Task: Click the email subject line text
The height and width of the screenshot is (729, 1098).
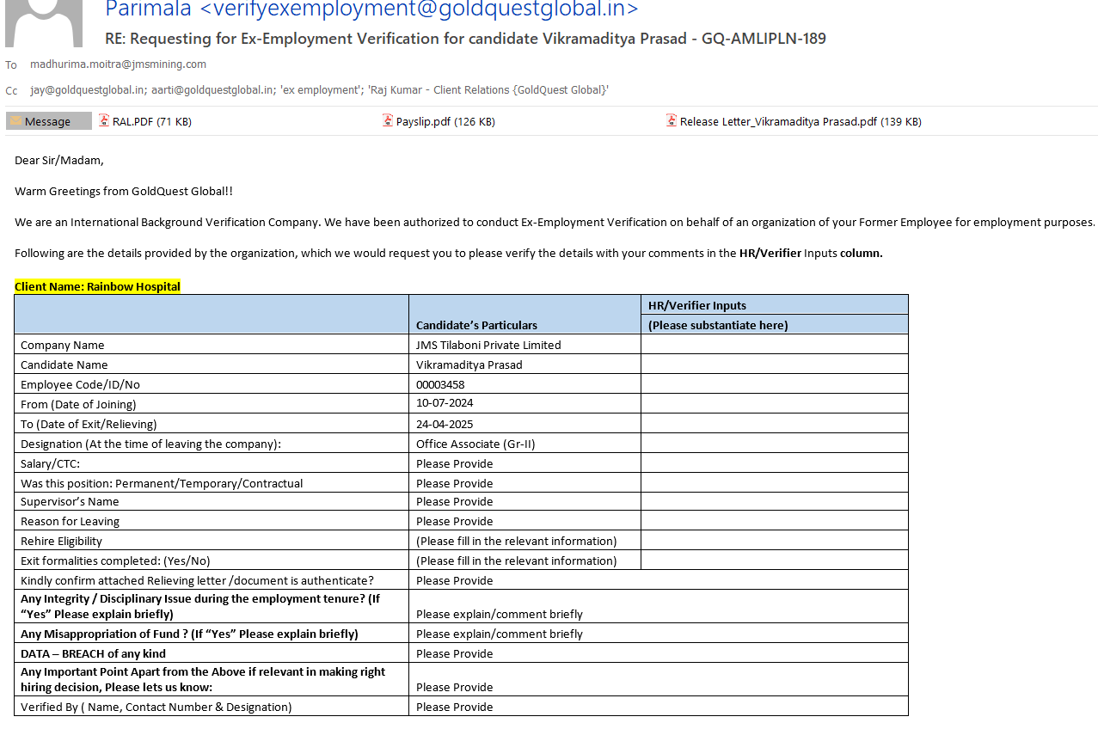Action: click(x=465, y=39)
